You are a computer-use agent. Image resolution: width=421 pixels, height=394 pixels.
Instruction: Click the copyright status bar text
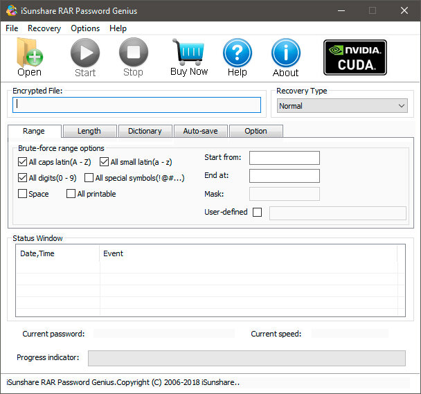pyautogui.click(x=123, y=382)
